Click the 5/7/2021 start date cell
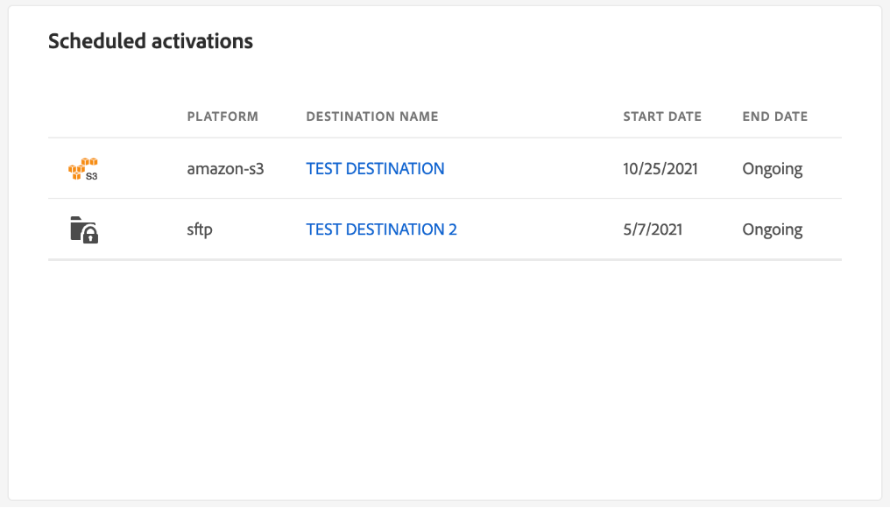Image resolution: width=890 pixels, height=508 pixels. click(653, 229)
